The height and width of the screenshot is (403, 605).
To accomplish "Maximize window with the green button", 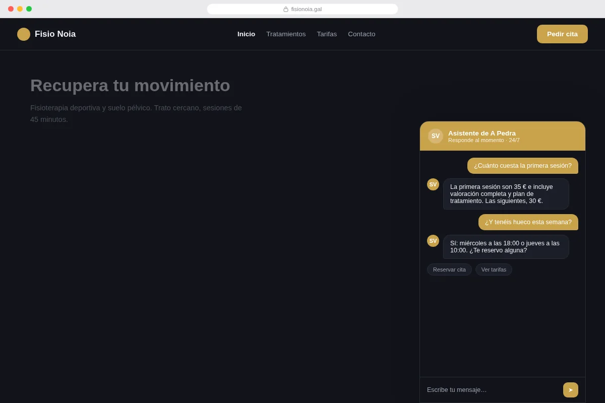I will tap(29, 9).
